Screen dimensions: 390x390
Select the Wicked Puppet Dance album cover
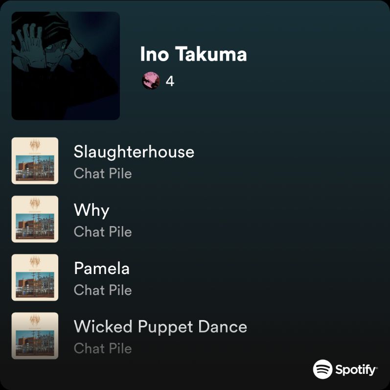35,336
